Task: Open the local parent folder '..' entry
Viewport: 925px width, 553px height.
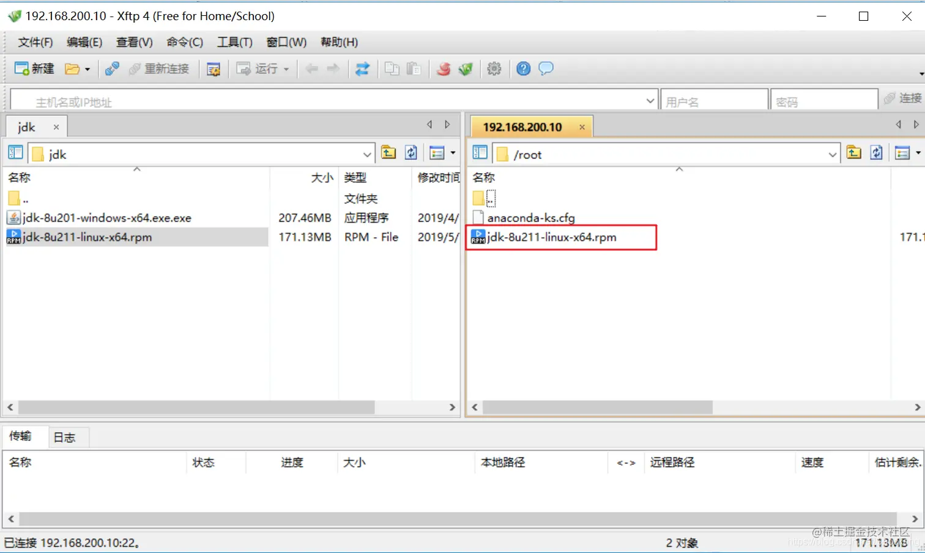Action: click(x=18, y=198)
